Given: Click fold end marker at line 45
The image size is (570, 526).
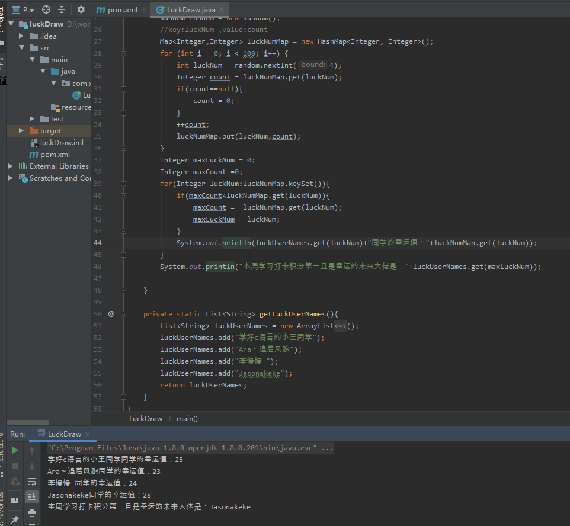Looking at the screenshot, I should pos(124,255).
